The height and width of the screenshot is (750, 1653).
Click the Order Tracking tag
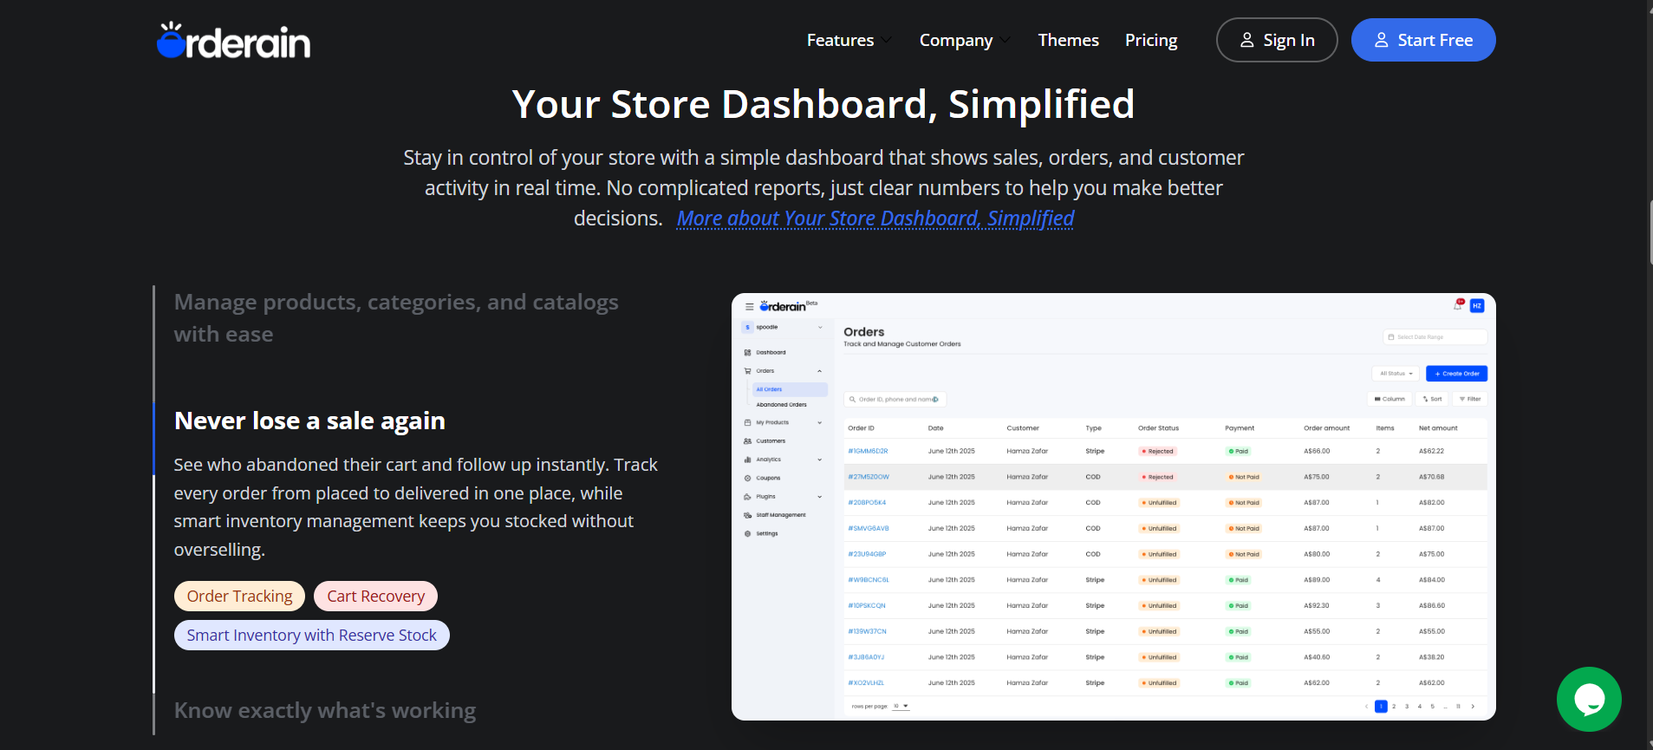pyautogui.click(x=239, y=596)
